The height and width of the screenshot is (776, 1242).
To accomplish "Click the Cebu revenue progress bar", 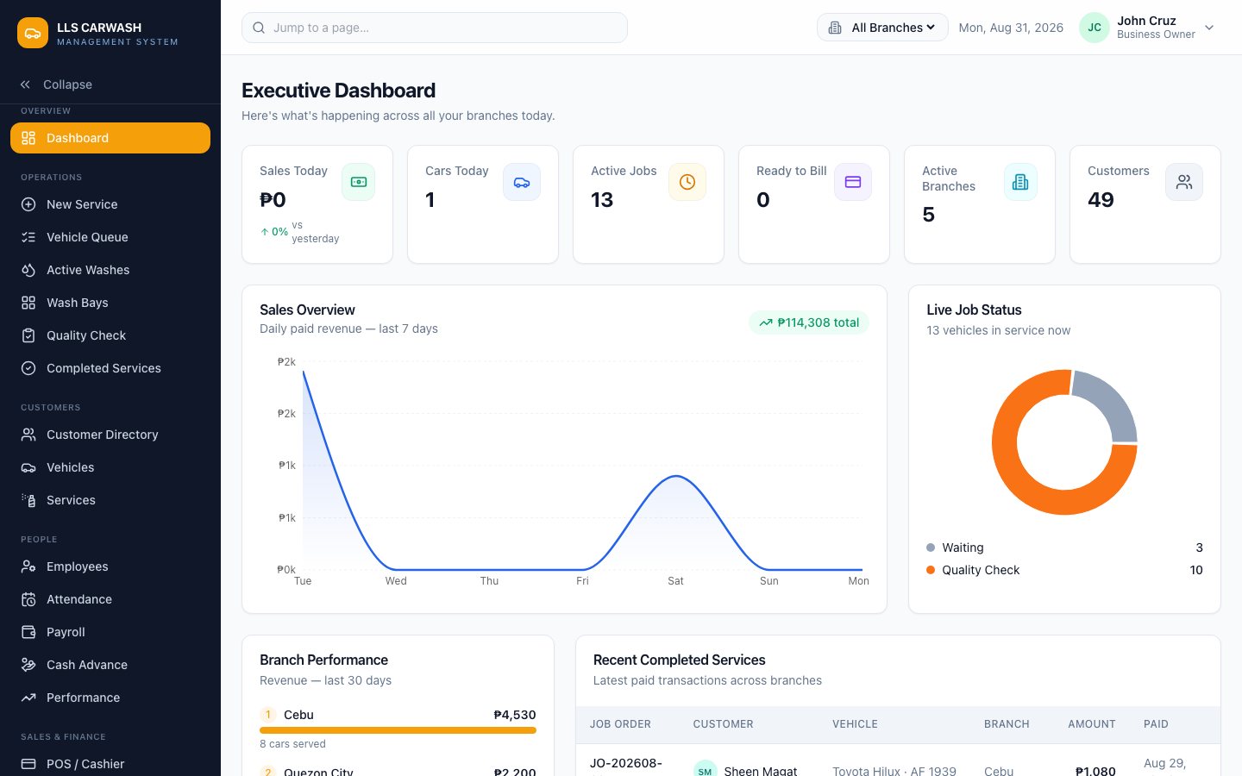I will tap(398, 730).
